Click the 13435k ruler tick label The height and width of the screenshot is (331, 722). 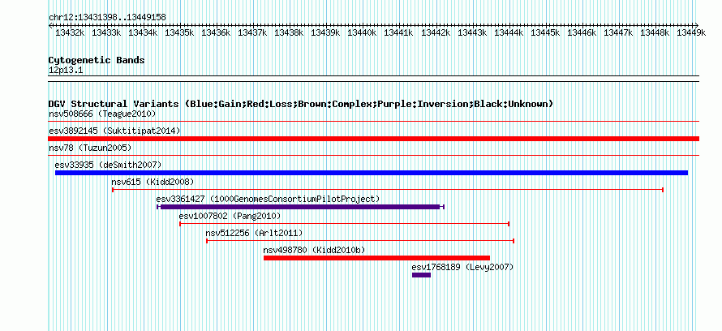tap(179, 32)
